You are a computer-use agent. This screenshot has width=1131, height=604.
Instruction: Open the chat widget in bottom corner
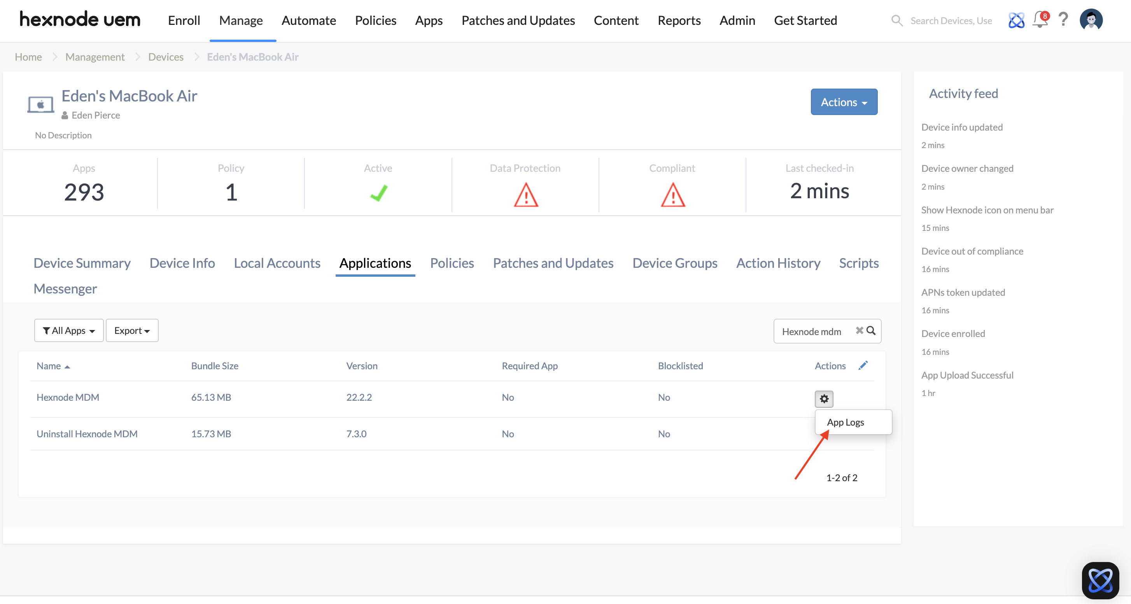1100,580
